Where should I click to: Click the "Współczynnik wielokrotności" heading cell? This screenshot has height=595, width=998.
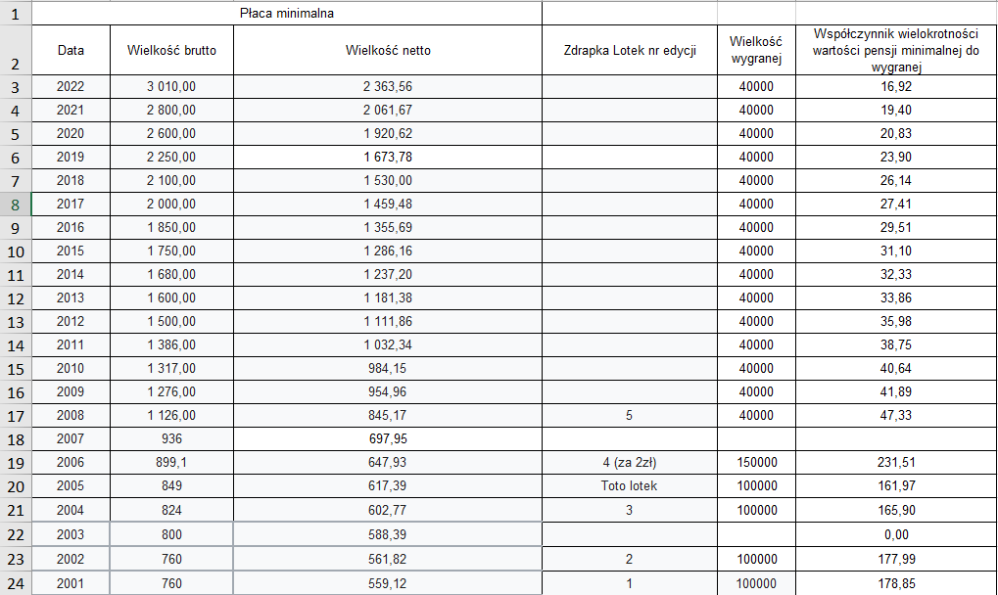pyautogui.click(x=896, y=51)
